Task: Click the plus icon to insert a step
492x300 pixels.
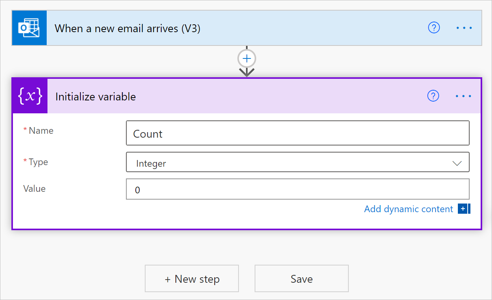Action: pyautogui.click(x=246, y=58)
